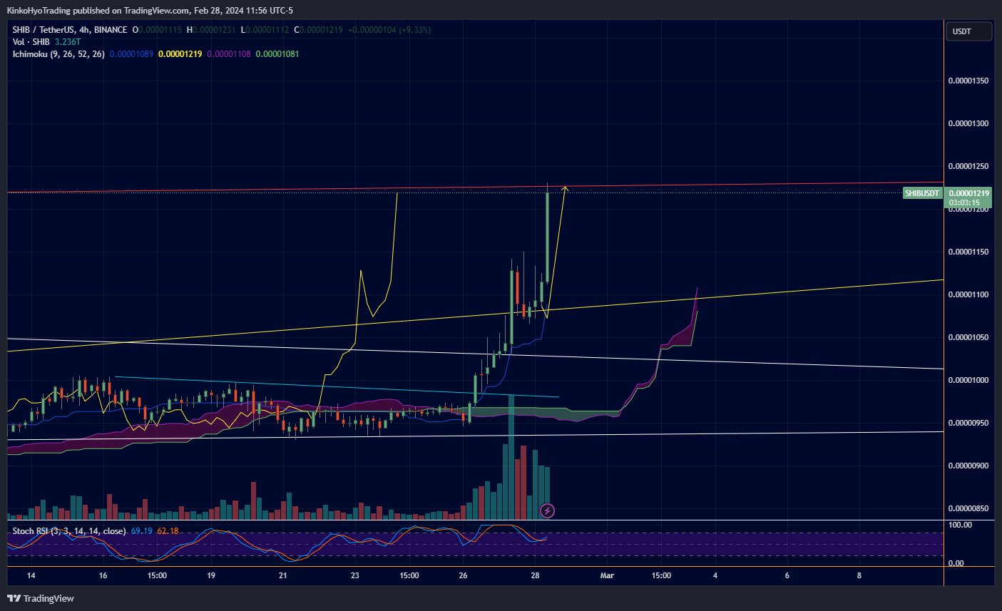Screen dimensions: 1002x611
Task: Click the publisher header text KinkoHyoTrading
Action: (39, 11)
